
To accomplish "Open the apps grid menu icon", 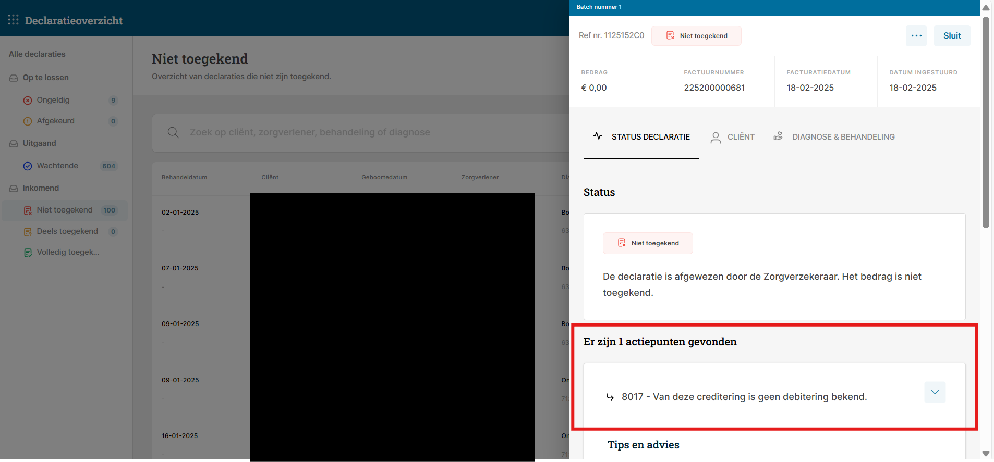I will tap(14, 20).
